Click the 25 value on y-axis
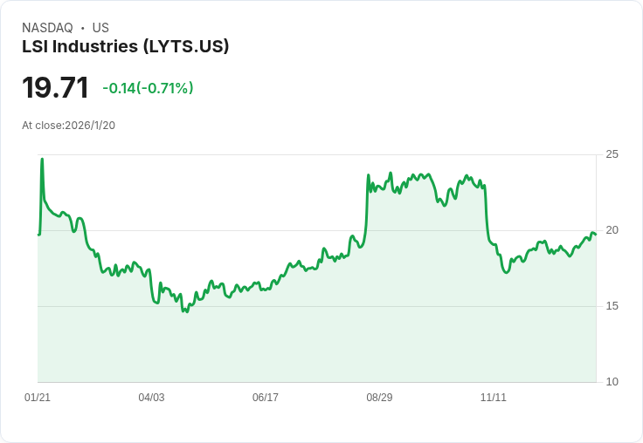The image size is (643, 443). click(x=612, y=154)
